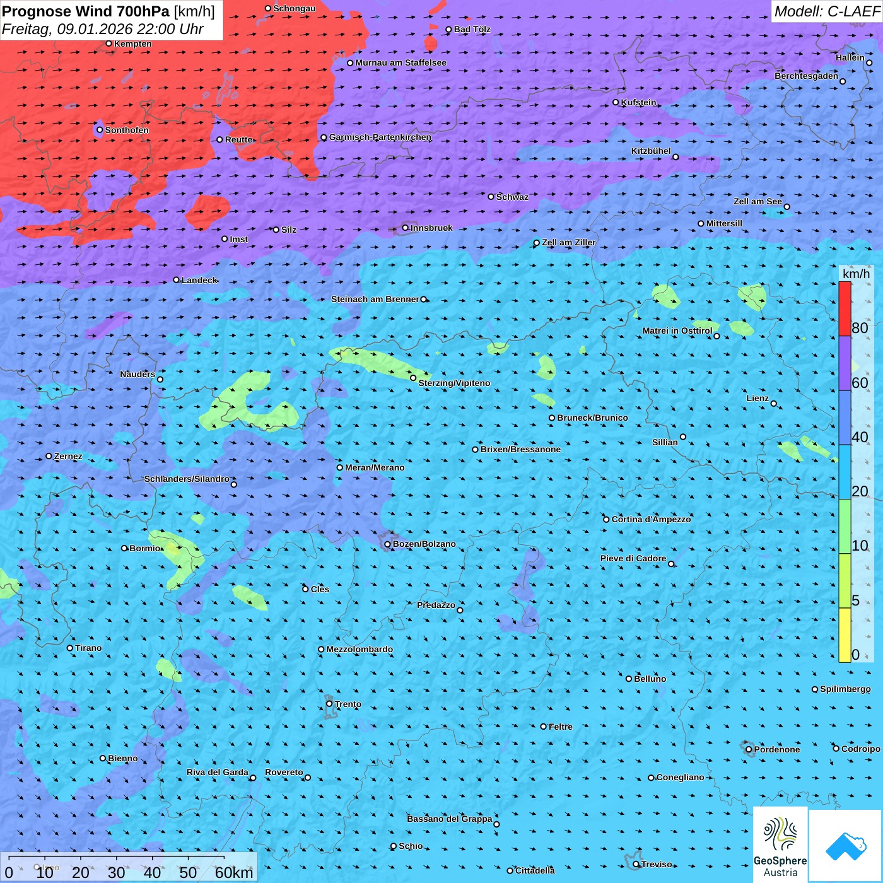Click the Pieve di Cadore label
The height and width of the screenshot is (883, 883).
pos(633,558)
